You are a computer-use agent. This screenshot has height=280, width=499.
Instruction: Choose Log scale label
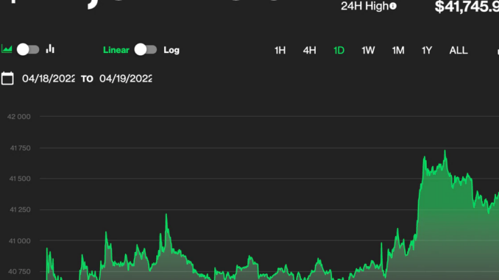(x=171, y=50)
